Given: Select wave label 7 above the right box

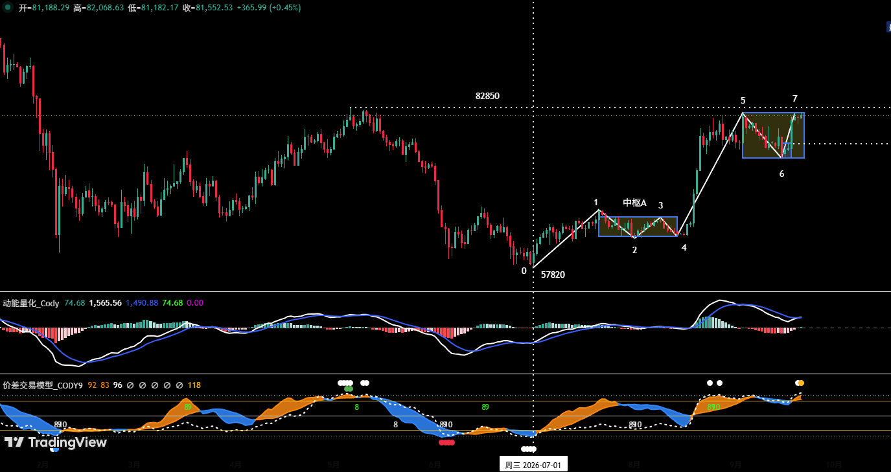Looking at the screenshot, I should pyautogui.click(x=795, y=98).
